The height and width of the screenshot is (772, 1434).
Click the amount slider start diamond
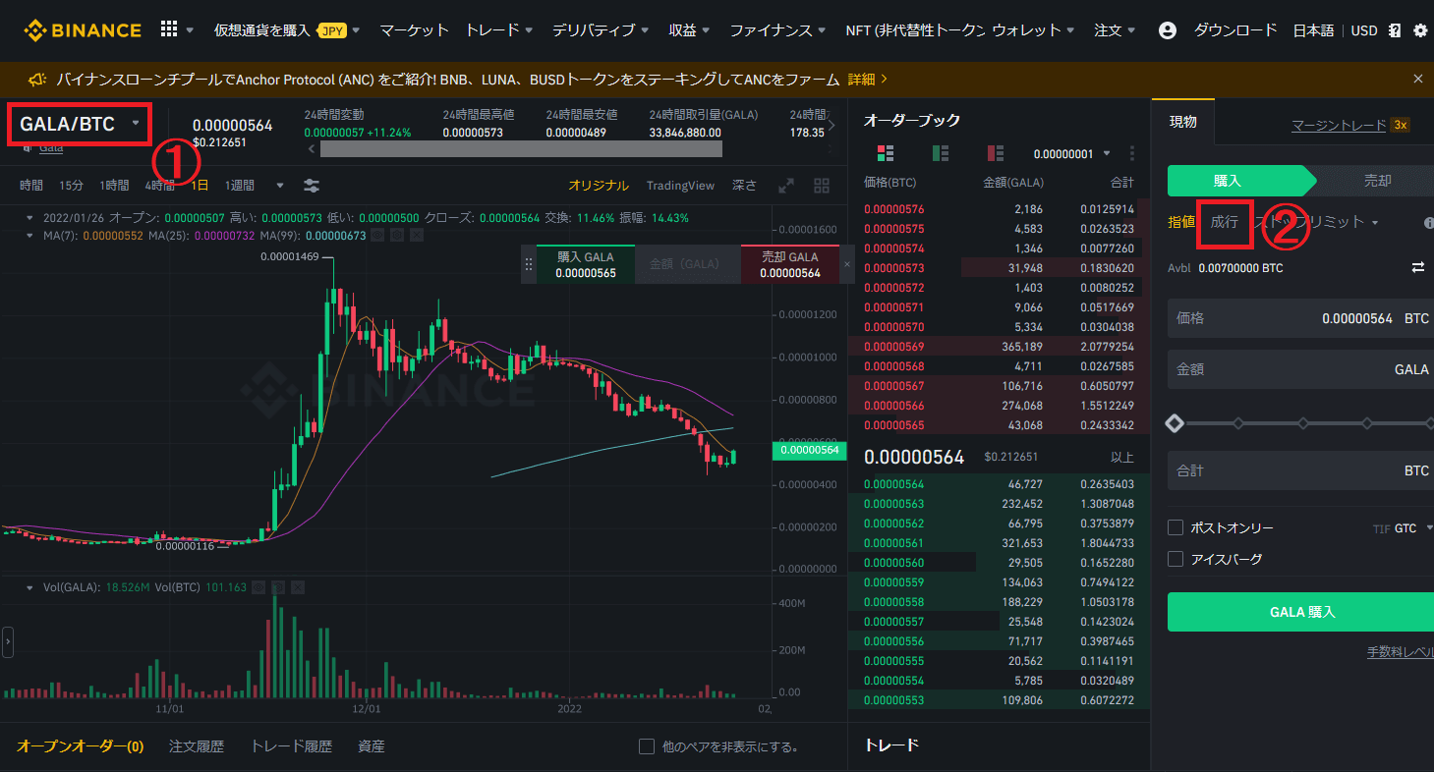point(1174,423)
